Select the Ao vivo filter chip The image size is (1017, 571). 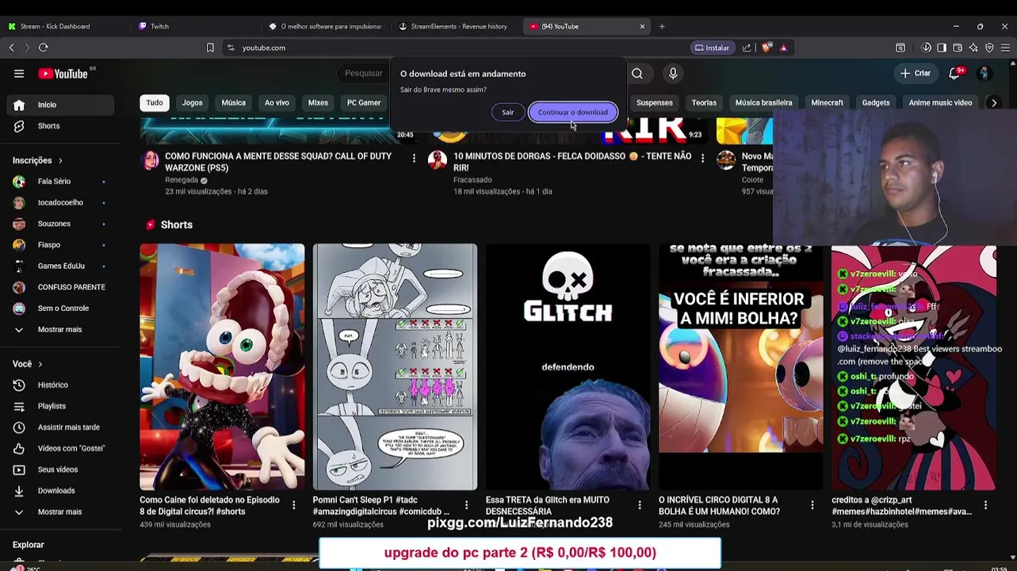[277, 102]
